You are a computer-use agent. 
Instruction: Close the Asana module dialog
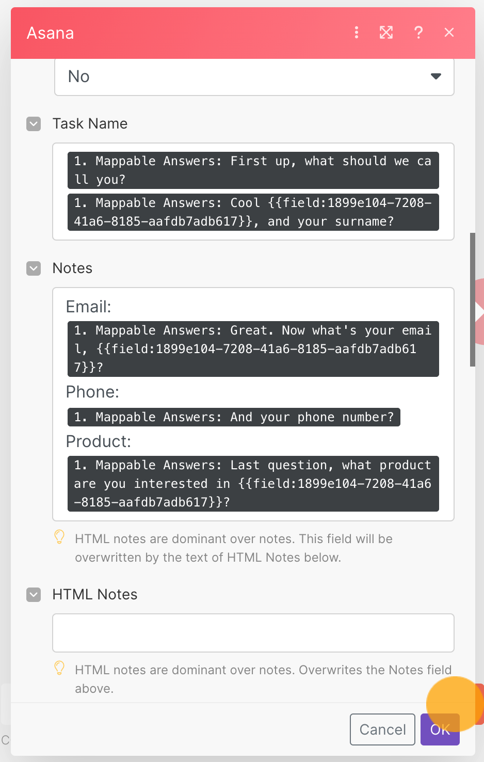tap(449, 33)
